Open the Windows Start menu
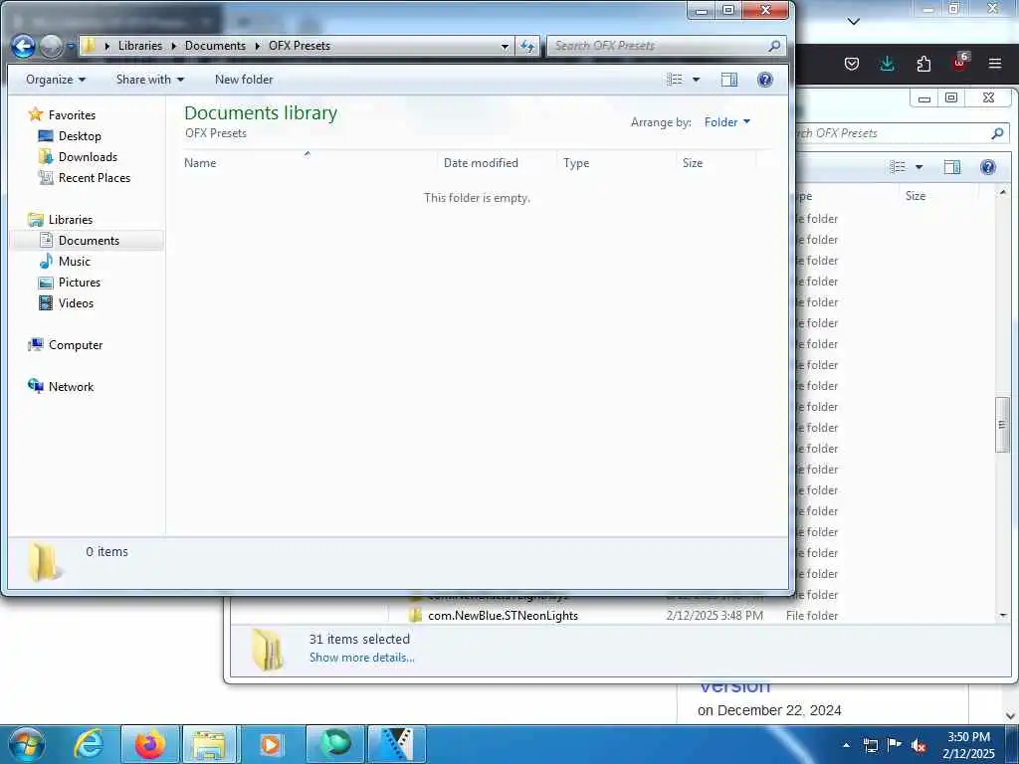This screenshot has height=764, width=1019. 26,744
